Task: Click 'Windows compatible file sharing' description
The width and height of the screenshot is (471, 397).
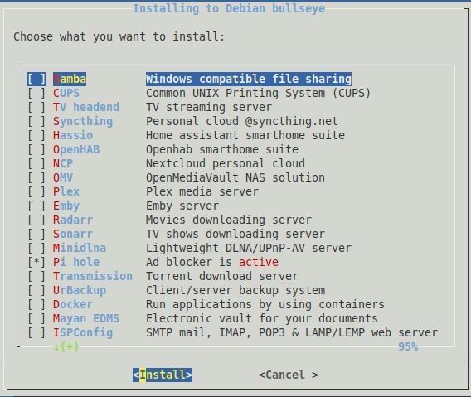Action: 249,79
